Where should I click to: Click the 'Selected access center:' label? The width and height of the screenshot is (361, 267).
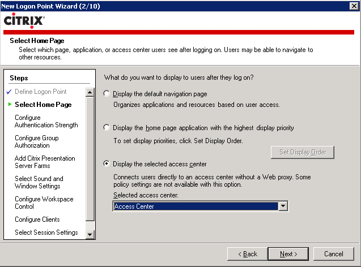click(146, 195)
